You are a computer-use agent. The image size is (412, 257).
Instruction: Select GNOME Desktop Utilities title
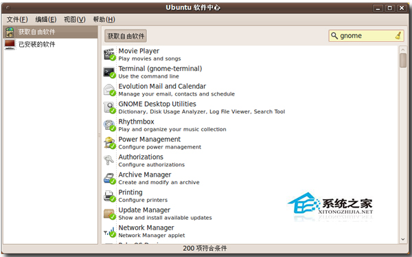pyautogui.click(x=157, y=104)
